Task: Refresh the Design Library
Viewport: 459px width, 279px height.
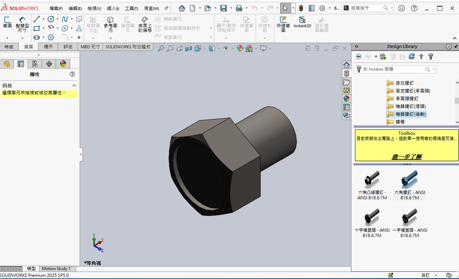Action: [412, 57]
